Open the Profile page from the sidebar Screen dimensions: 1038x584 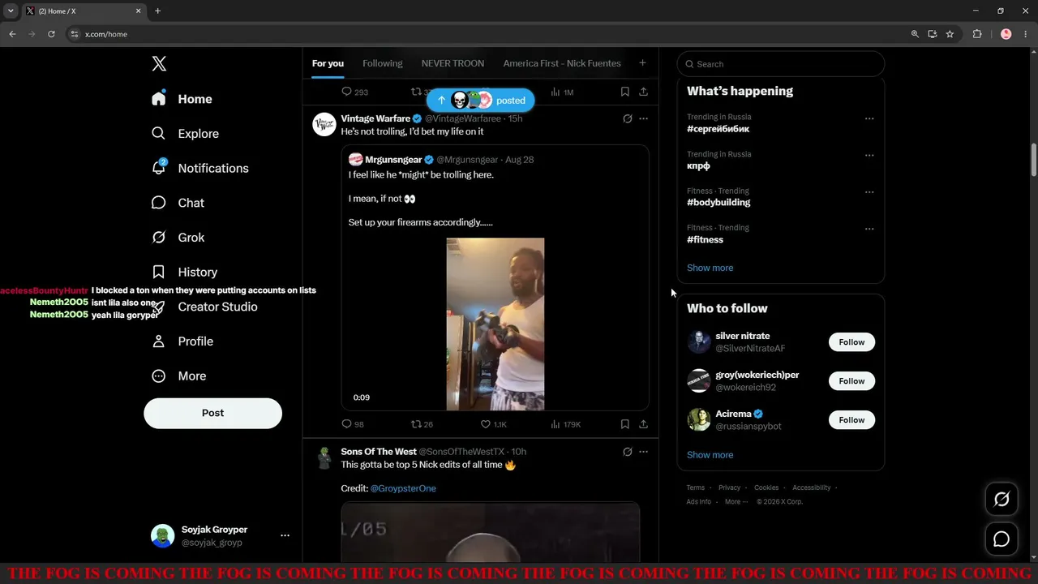182,341
